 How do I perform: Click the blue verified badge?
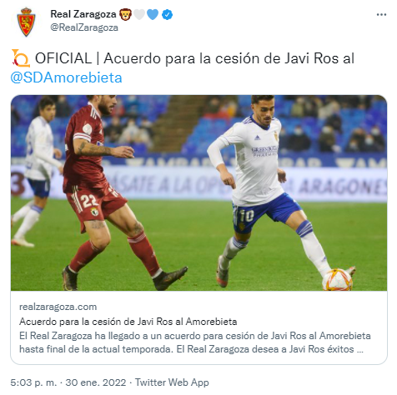pyautogui.click(x=167, y=14)
